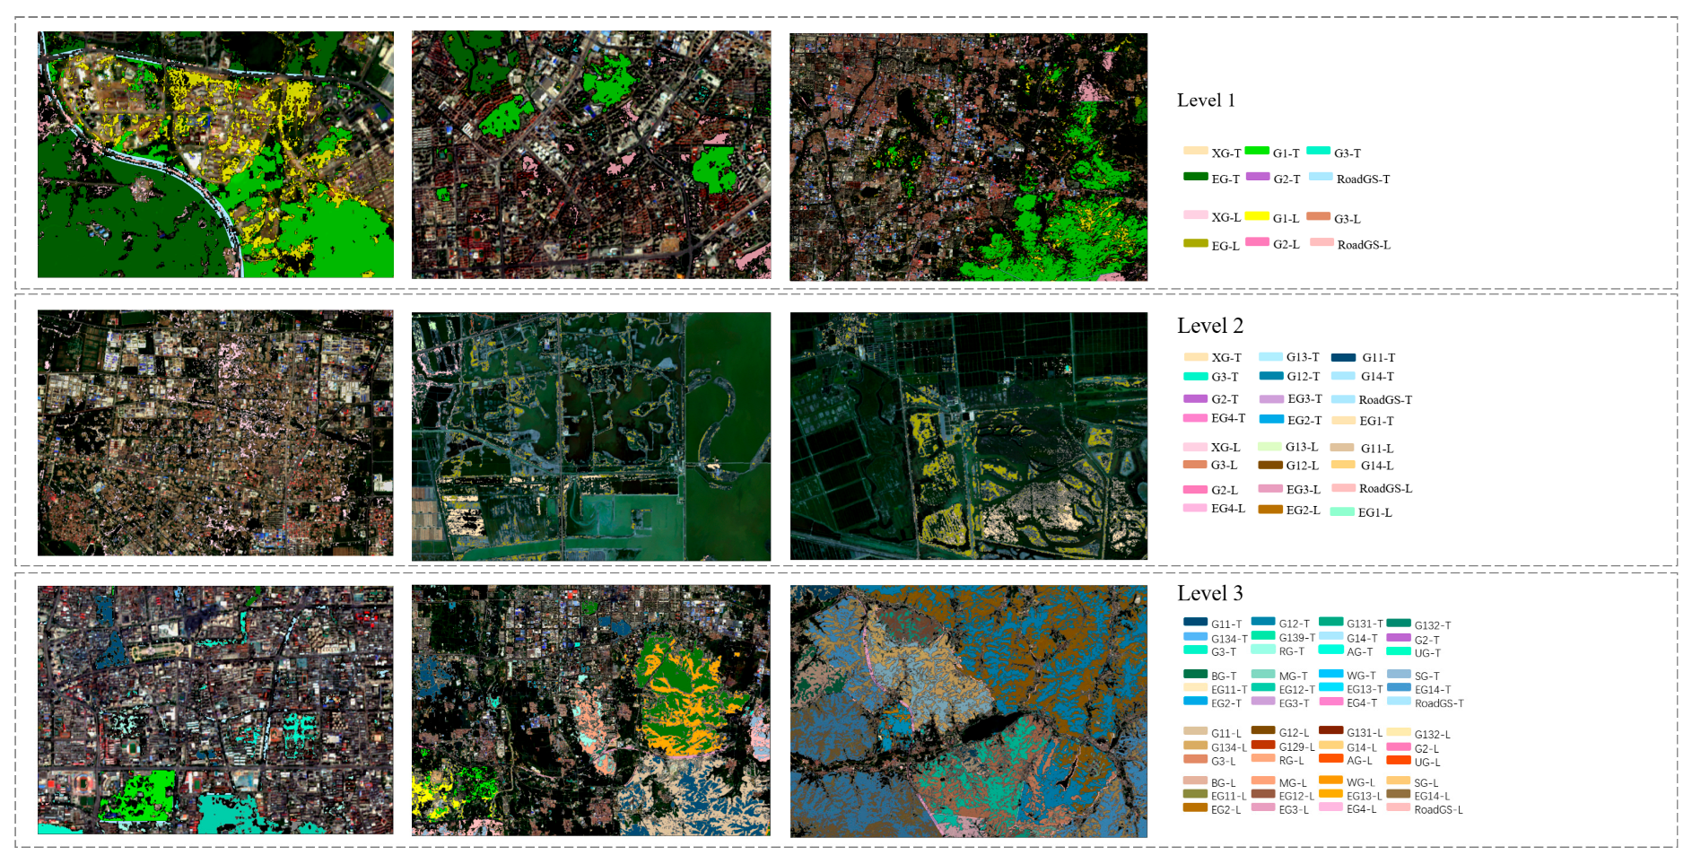Click the Level 2 heading text
1692x864 pixels.
point(1210,326)
